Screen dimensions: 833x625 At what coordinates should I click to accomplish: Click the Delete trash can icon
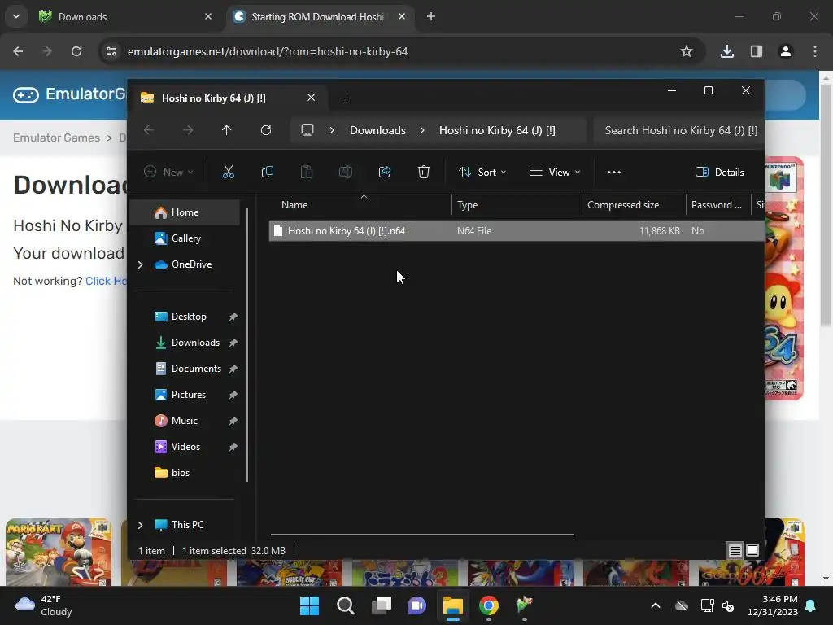pos(423,172)
